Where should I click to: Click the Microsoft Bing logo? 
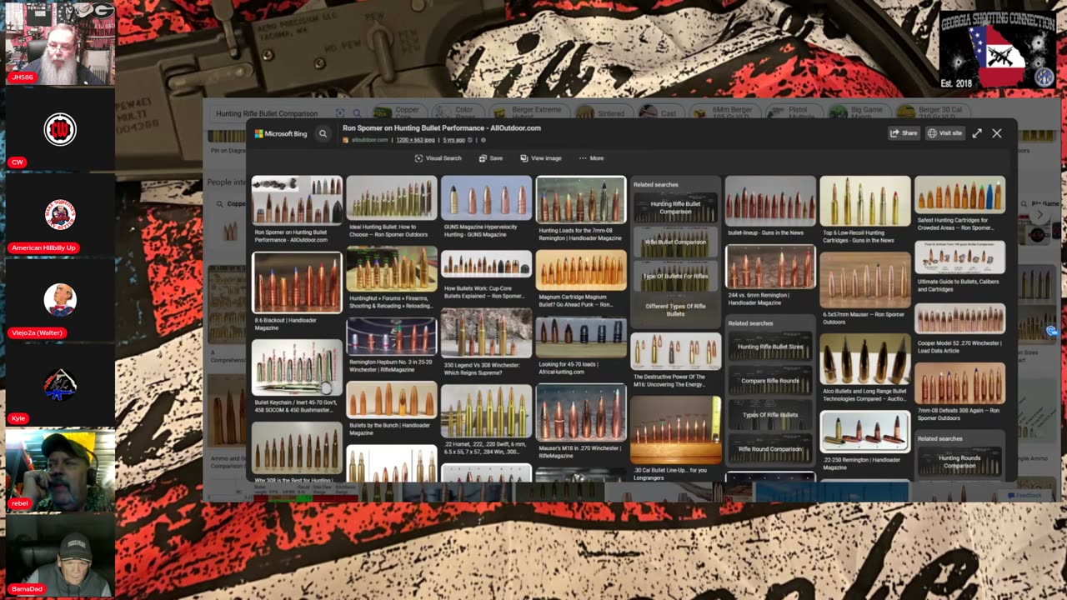[281, 133]
